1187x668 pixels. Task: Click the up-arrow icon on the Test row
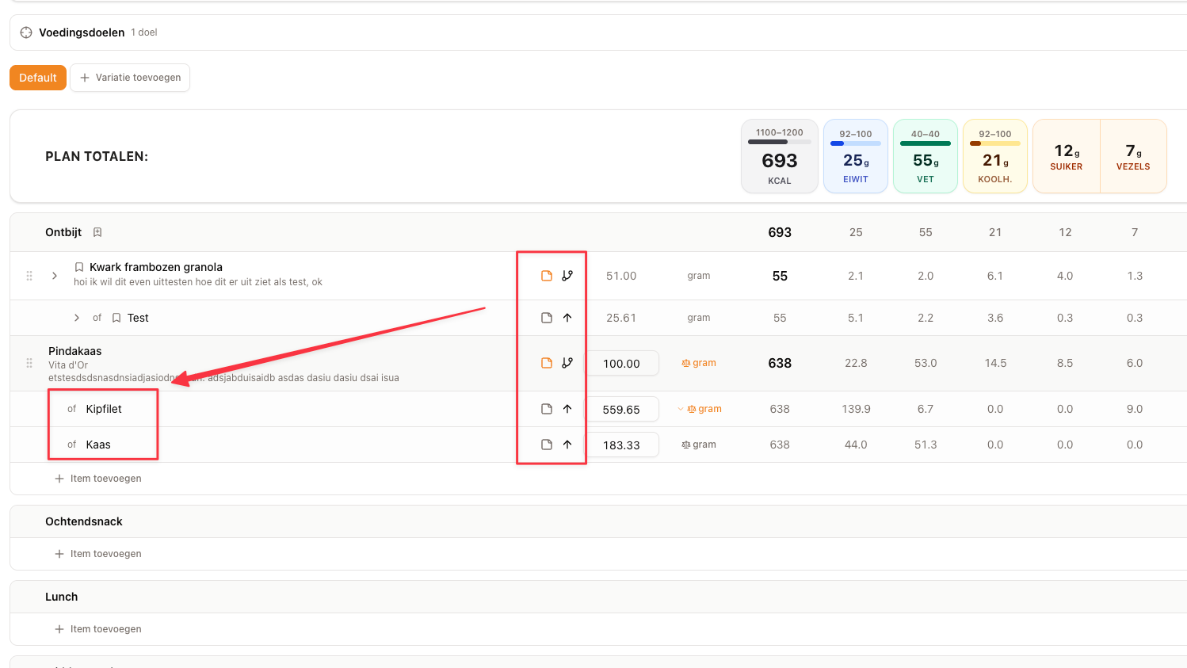(567, 318)
